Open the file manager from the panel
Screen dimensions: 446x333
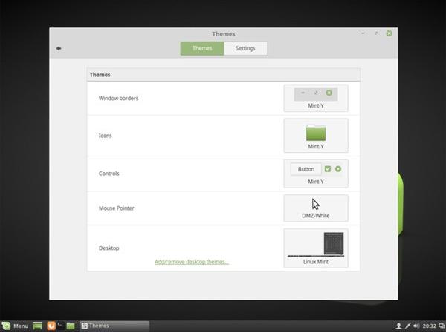(x=71, y=326)
